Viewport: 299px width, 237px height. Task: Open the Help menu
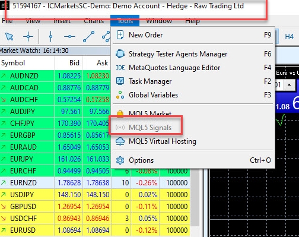click(x=192, y=21)
